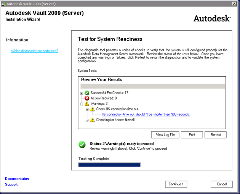Screen dimensions: 240x194
Task: Click the yellow warning icon beside Warnings: 2
Action: [x=87, y=103]
